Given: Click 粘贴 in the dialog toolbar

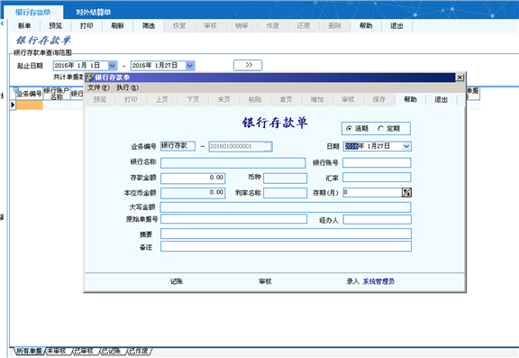Looking at the screenshot, I should [255, 100].
